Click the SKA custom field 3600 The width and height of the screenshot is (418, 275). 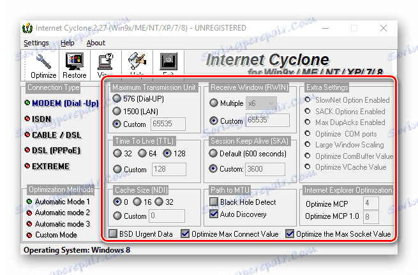pos(265,169)
